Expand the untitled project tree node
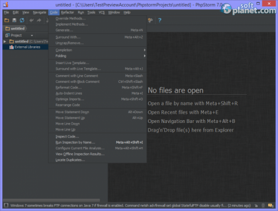The width and height of the screenshot is (278, 211). tap(5, 41)
